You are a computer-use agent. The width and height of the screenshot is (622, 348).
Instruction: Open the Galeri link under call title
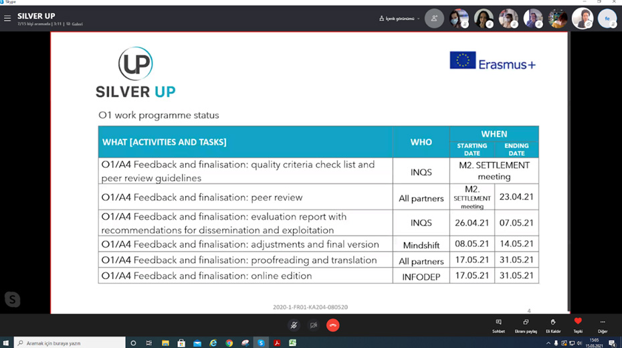[74, 24]
